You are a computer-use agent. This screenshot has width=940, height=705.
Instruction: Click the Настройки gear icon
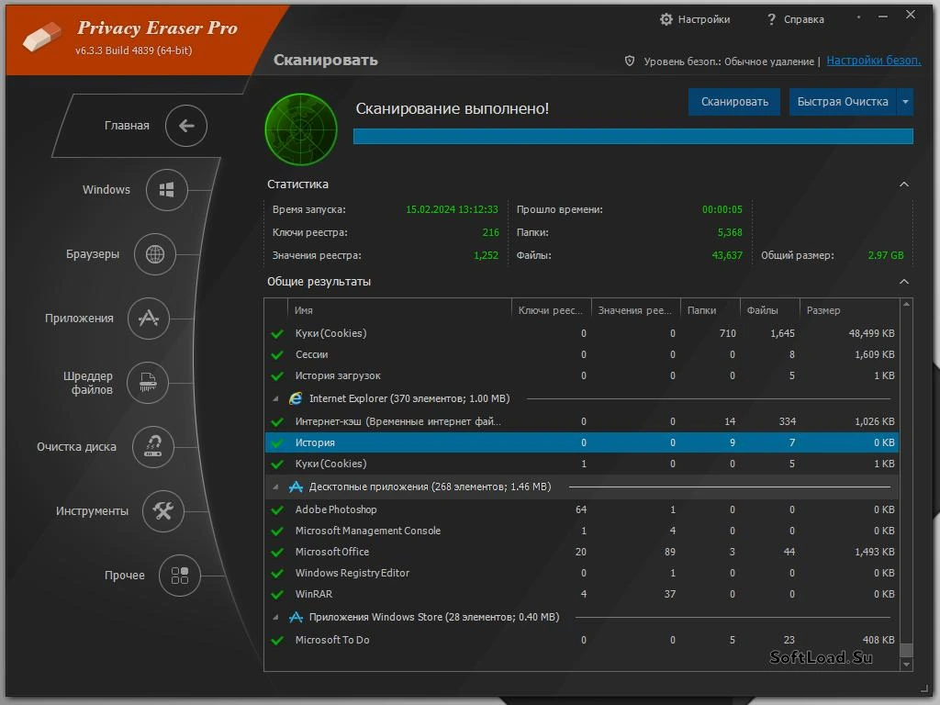coord(666,19)
